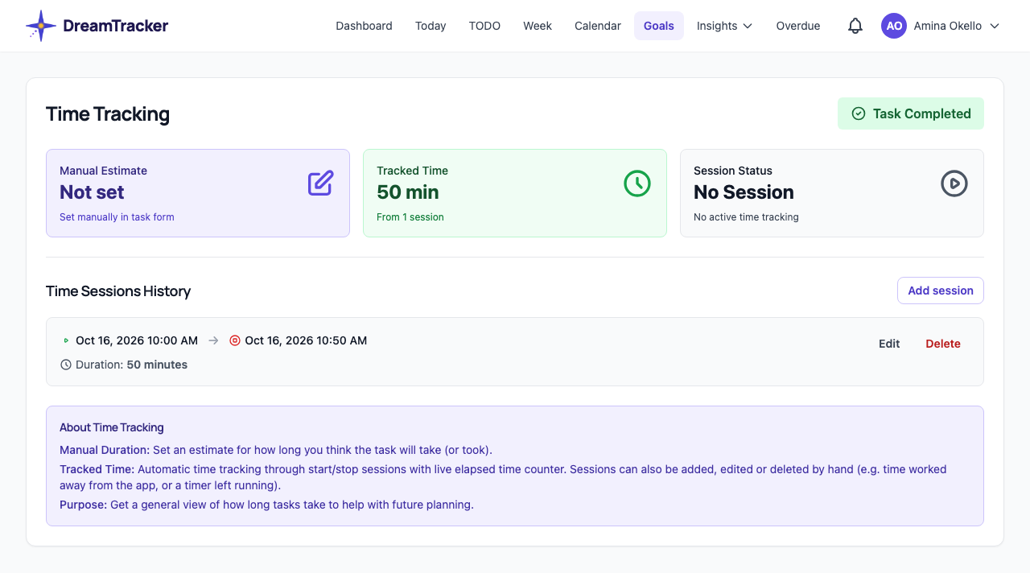
Task: Open notifications bell
Action: [x=855, y=26]
